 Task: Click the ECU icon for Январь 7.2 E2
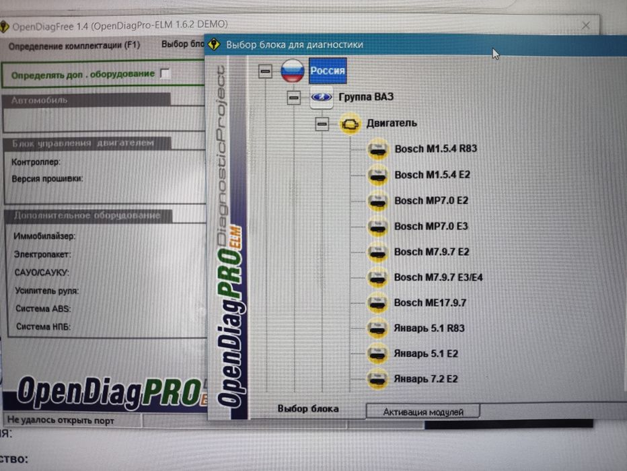click(377, 379)
